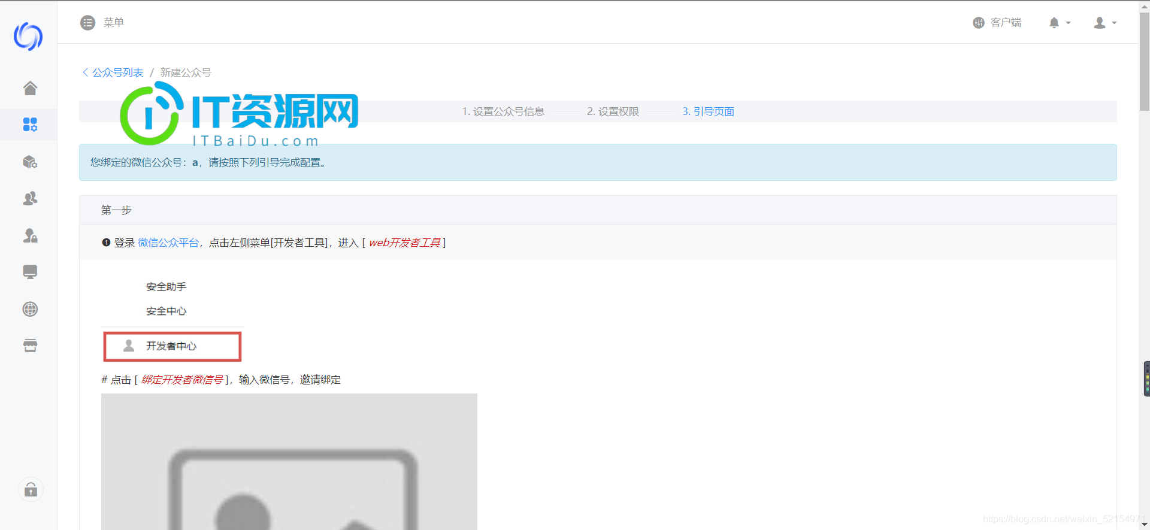The image size is (1150, 530).
Task: Click the 新建公众号 breadcrumb text
Action: 186,72
